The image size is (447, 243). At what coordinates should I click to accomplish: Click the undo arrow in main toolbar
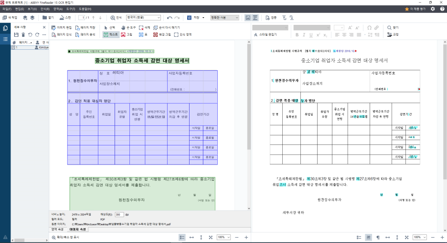tap(170, 18)
